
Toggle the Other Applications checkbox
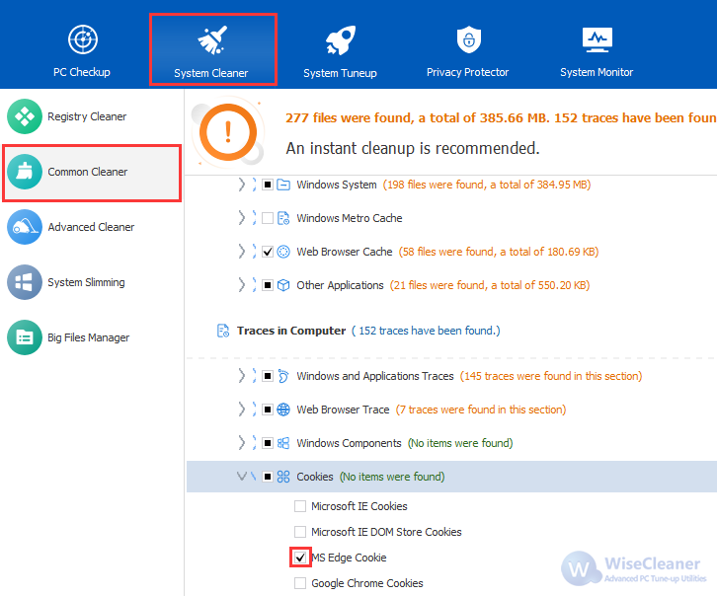(268, 285)
